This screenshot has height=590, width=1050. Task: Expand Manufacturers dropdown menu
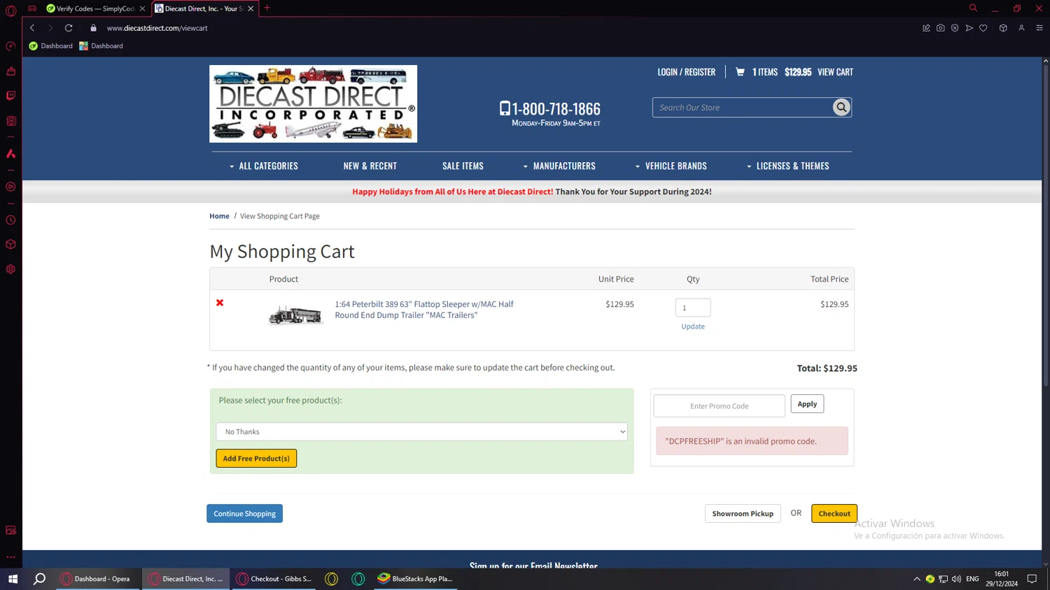pos(559,166)
